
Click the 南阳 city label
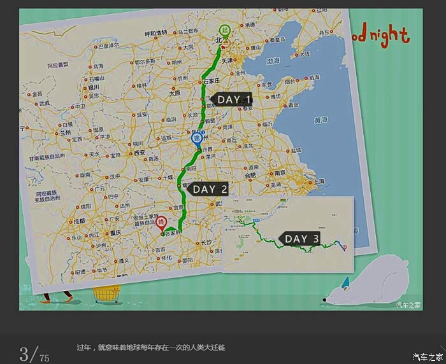click(x=191, y=169)
